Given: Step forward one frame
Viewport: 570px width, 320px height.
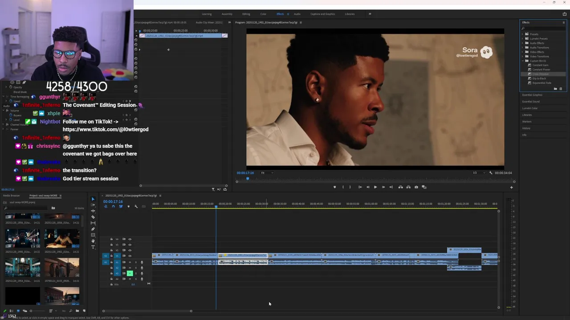Looking at the screenshot, I should (x=383, y=187).
